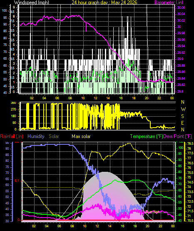194x231 pixels.
Task: Click the 18 hour tick on lower graph
Action: (x=135, y=226)
